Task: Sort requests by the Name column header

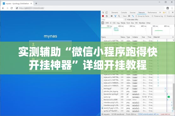Action: pyautogui.click(x=111, y=37)
